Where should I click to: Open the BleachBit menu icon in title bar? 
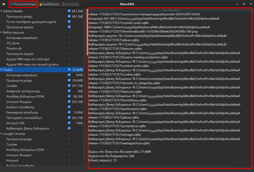point(3,4)
